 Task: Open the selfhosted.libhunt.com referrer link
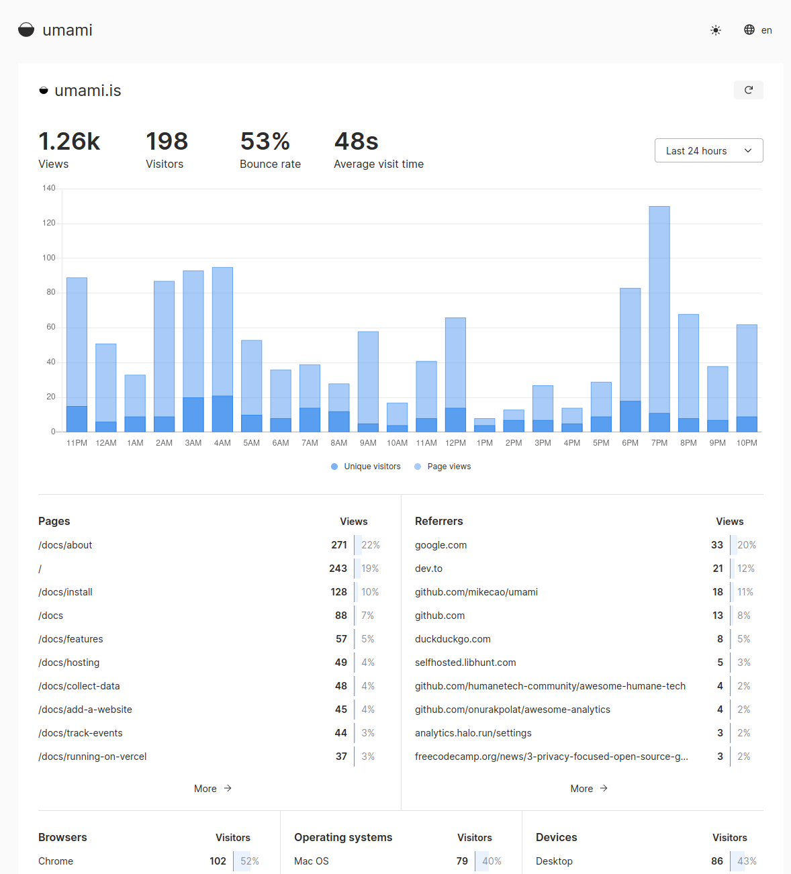coord(465,663)
